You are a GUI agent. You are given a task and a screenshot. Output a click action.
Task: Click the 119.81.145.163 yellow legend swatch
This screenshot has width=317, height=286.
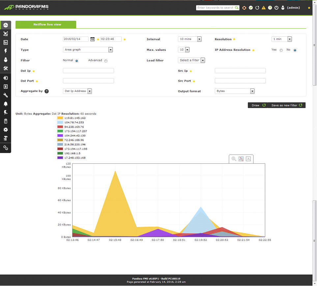click(60, 118)
